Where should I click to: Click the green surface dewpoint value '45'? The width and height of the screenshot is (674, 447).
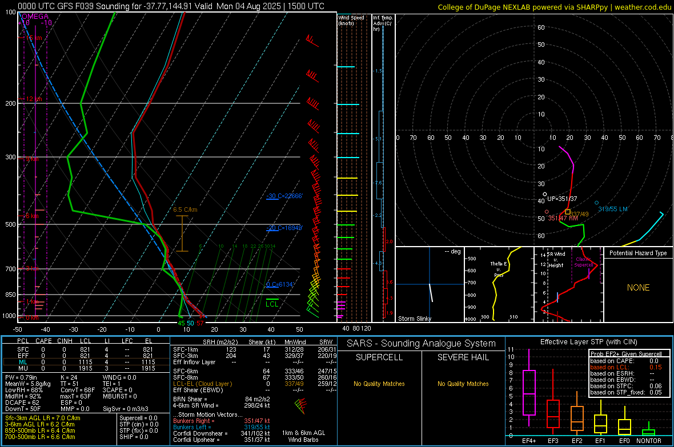click(x=182, y=323)
